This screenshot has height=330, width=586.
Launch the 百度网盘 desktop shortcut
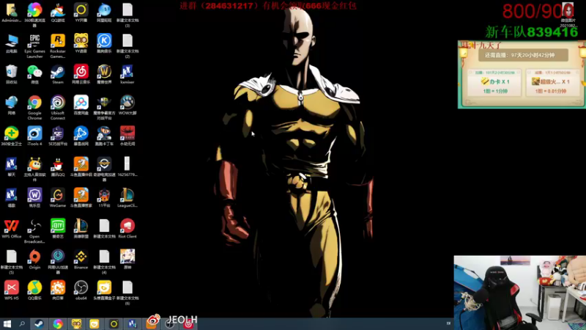click(81, 105)
